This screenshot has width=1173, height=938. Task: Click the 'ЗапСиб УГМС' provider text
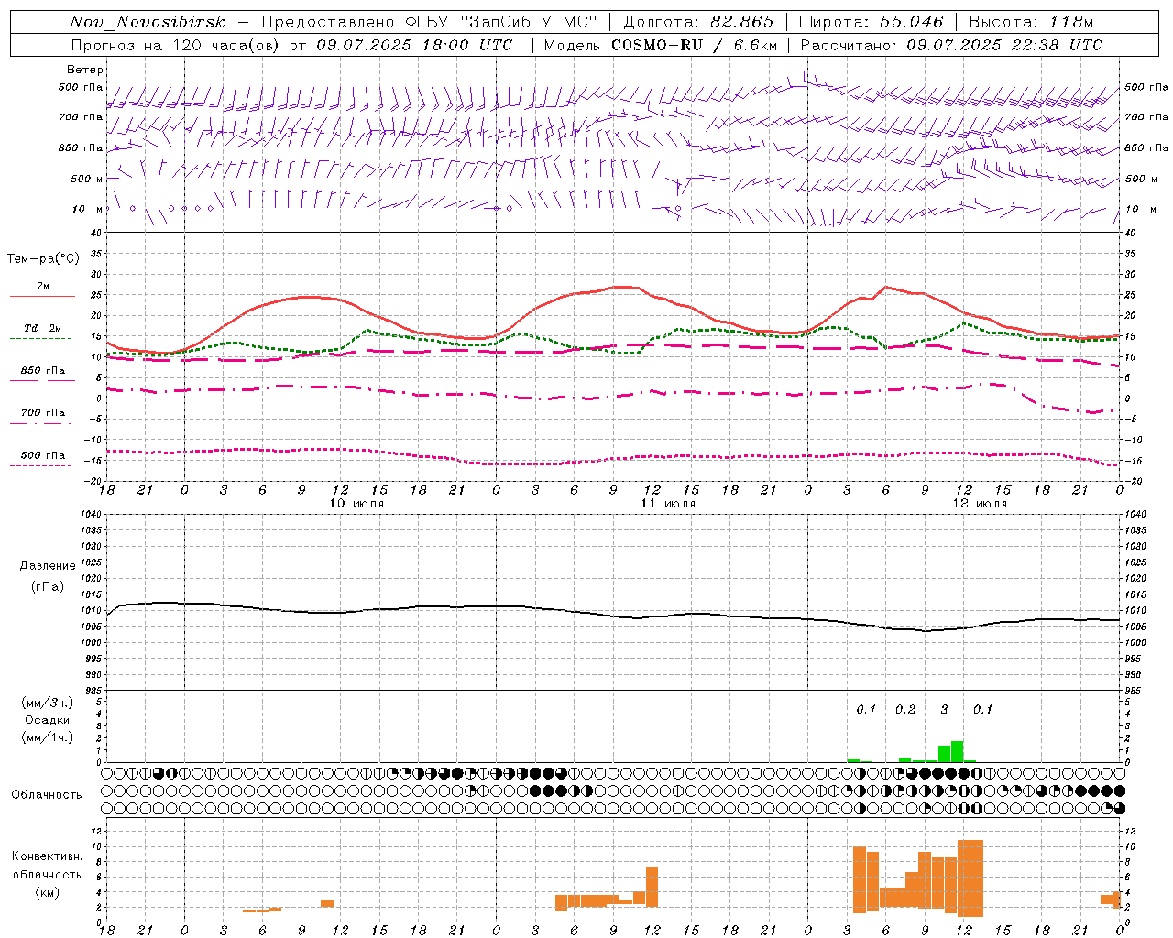[528, 22]
